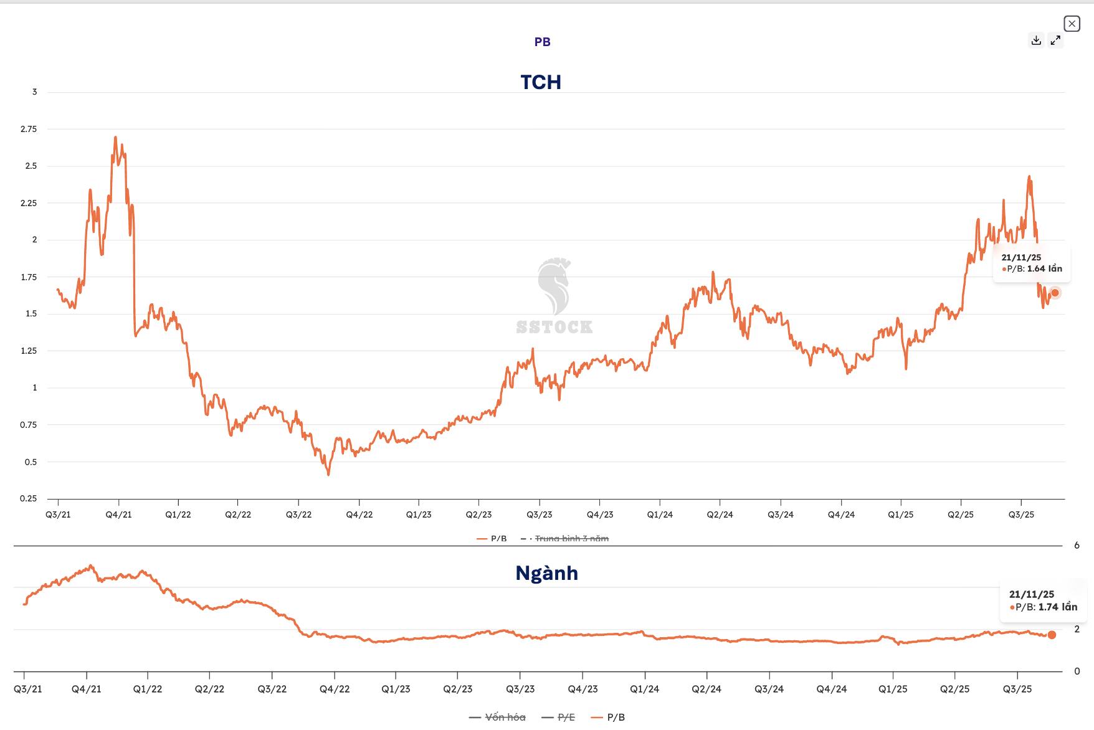Viewport: 1094px width, 730px height.
Task: Show the 'Vốn hóa' series in Ngành chart
Action: [498, 718]
